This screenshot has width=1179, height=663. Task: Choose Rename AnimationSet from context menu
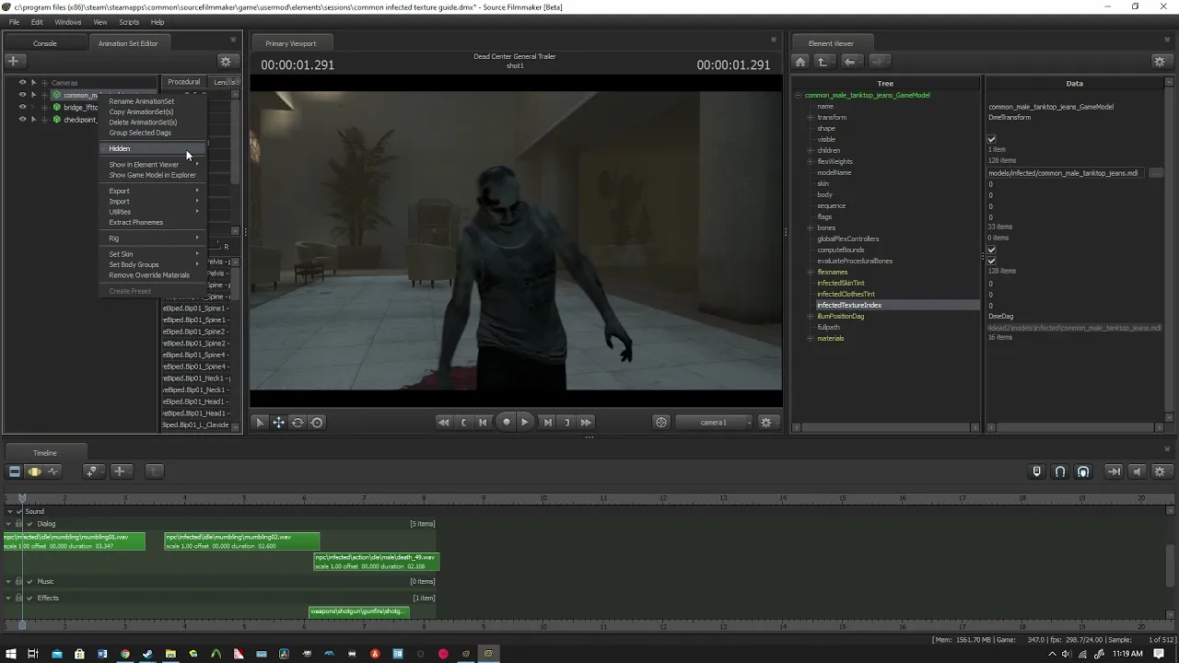pos(141,101)
